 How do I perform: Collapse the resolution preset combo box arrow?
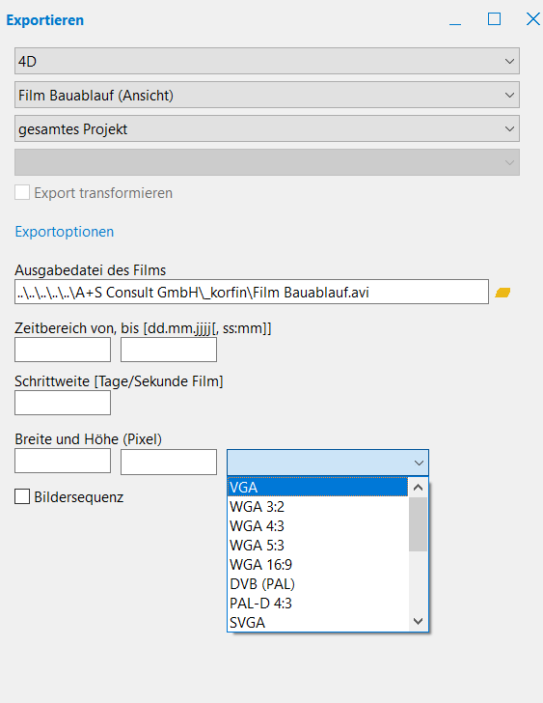(419, 463)
